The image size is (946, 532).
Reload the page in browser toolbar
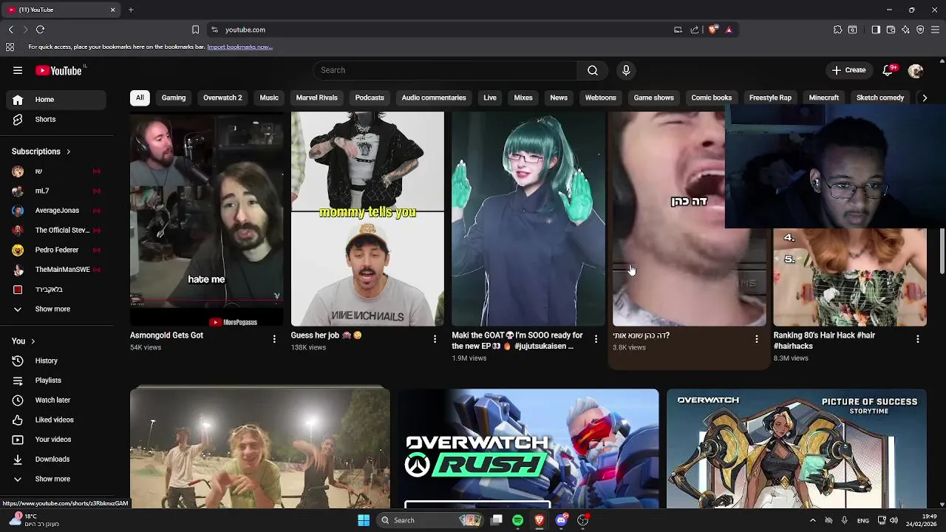coord(40,30)
